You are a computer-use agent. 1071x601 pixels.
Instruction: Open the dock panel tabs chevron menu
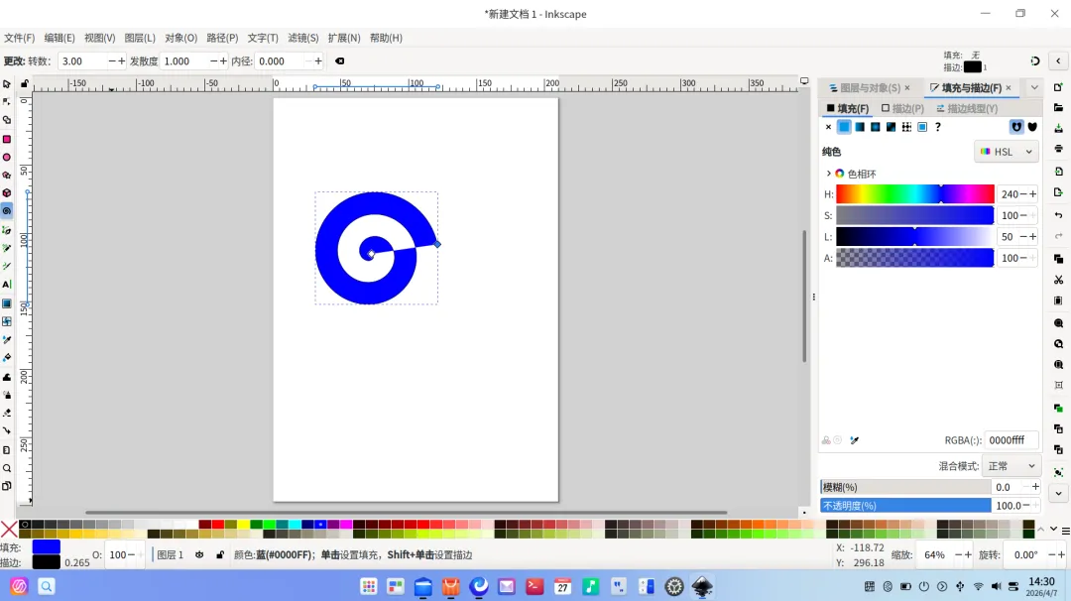(1034, 87)
